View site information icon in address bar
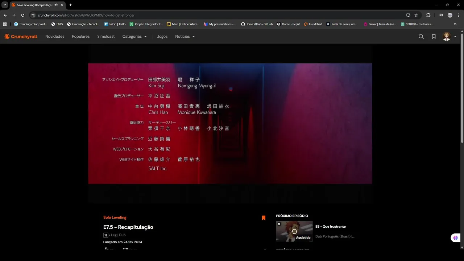The height and width of the screenshot is (261, 464). click(x=33, y=15)
